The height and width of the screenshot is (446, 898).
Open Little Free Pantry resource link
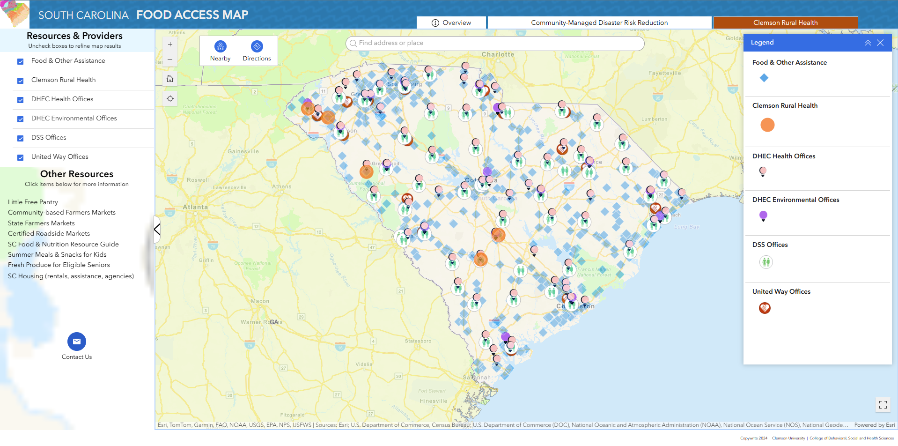tap(33, 202)
